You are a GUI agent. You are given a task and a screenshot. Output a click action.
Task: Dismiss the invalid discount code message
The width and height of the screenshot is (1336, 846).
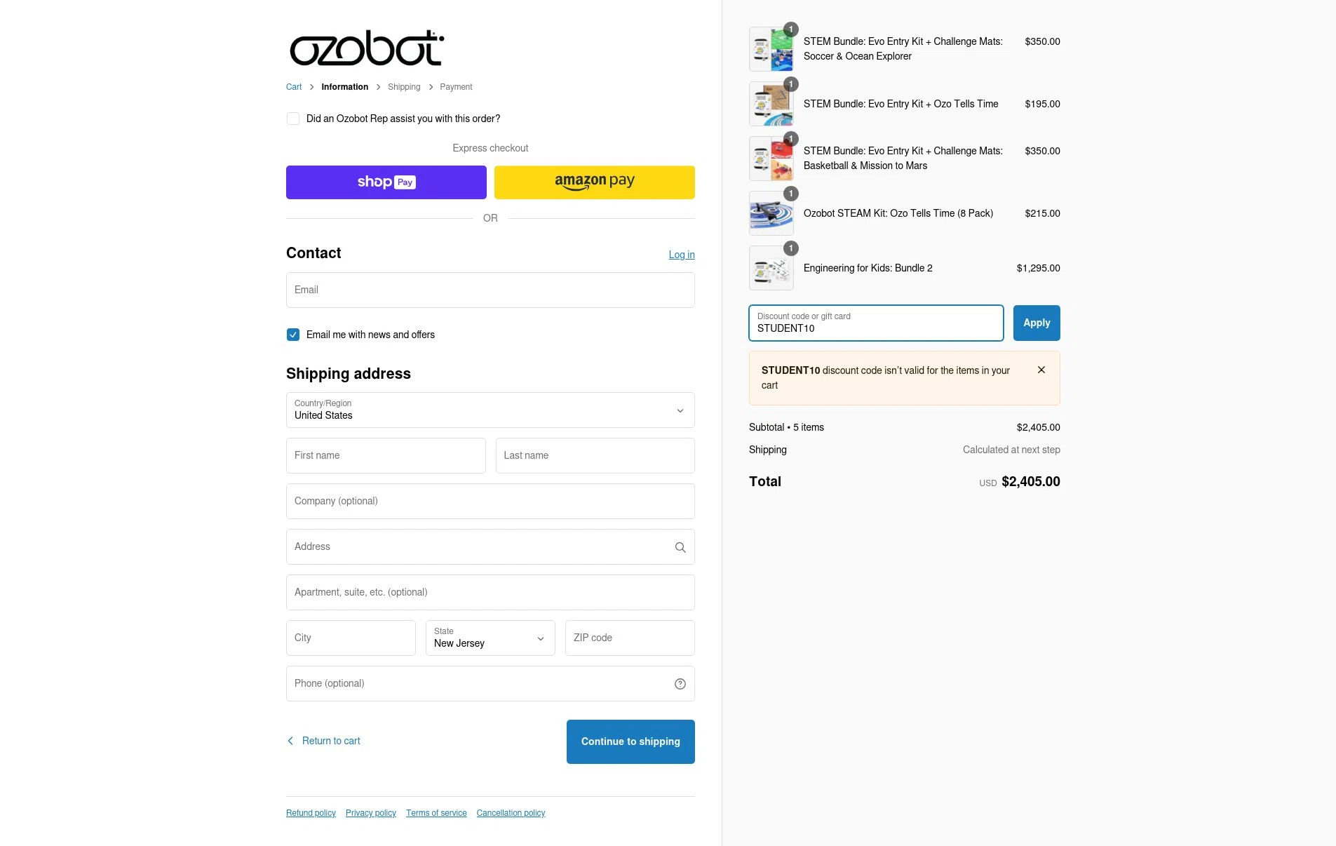pyautogui.click(x=1041, y=370)
